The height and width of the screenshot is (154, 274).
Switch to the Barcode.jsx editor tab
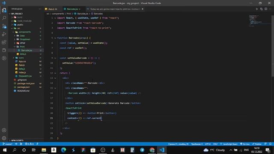(x=73, y=9)
